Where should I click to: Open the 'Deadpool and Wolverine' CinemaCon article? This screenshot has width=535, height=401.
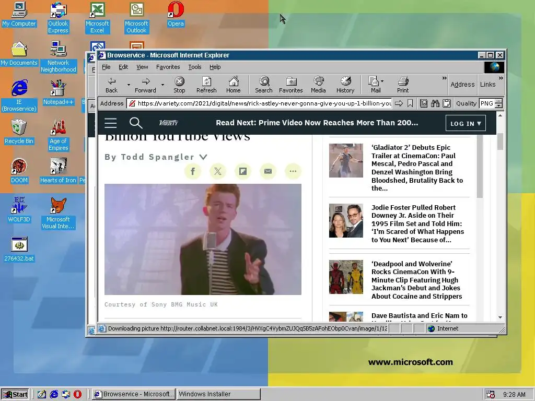click(x=416, y=280)
